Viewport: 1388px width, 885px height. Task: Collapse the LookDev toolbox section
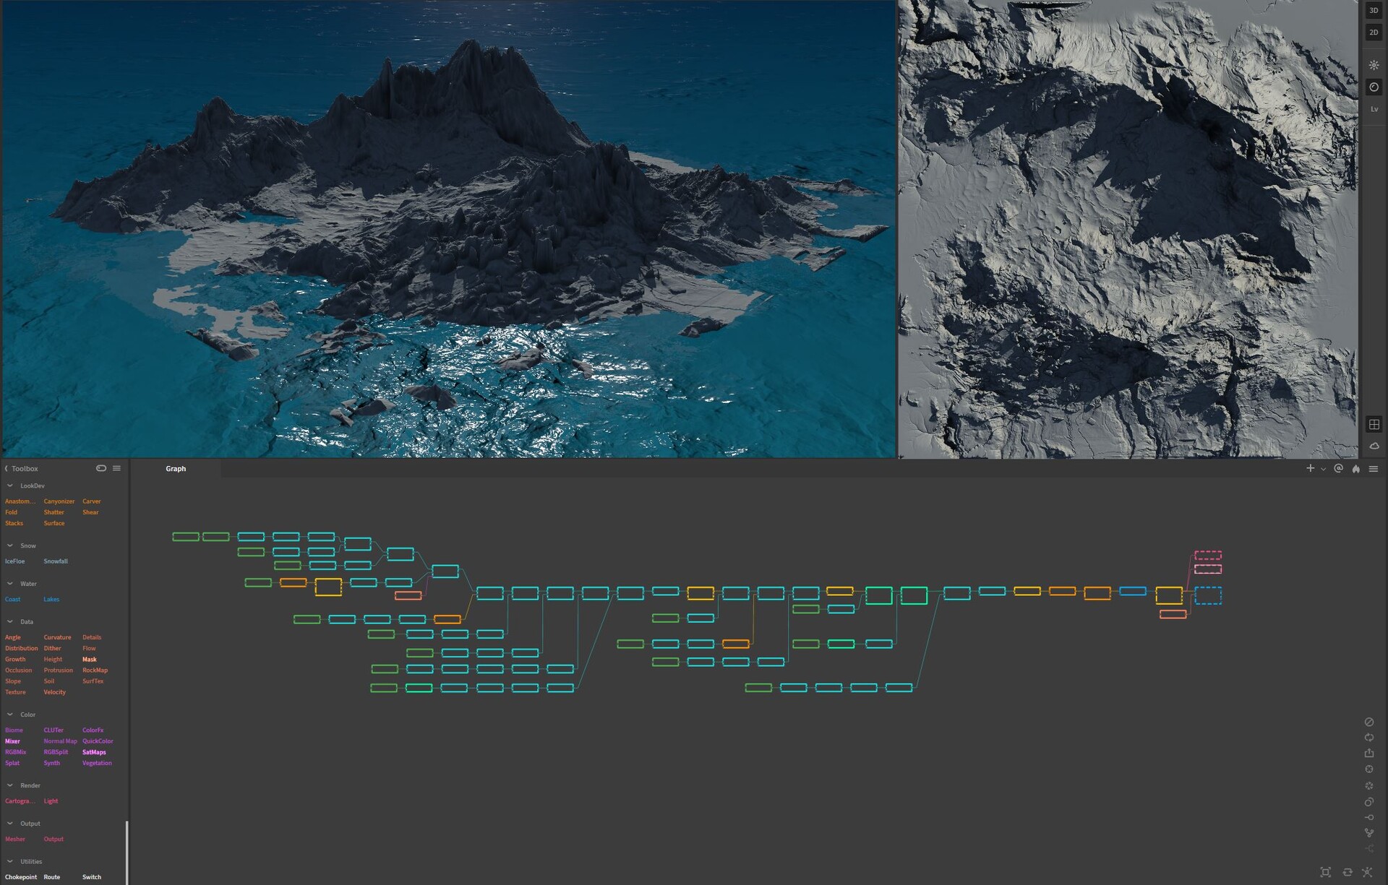[10, 485]
